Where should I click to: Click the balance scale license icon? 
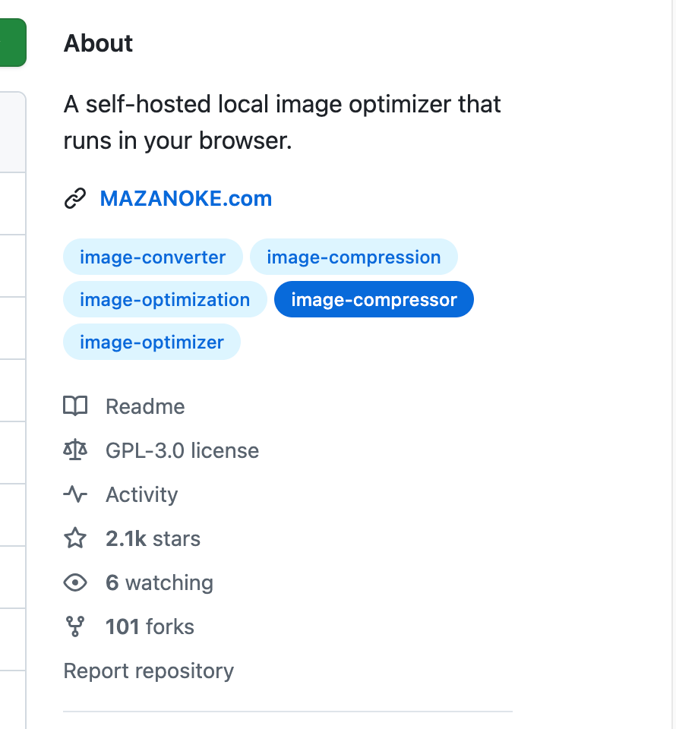[x=75, y=450]
